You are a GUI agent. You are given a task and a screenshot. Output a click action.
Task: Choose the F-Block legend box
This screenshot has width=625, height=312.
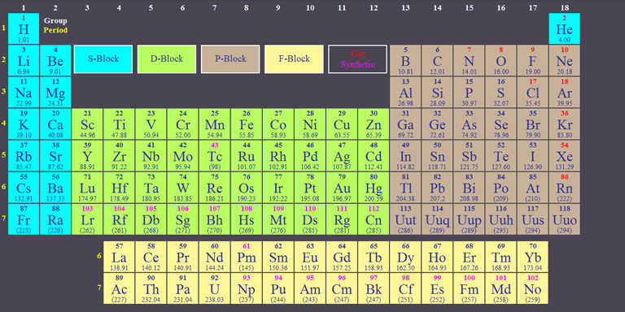[x=294, y=58]
